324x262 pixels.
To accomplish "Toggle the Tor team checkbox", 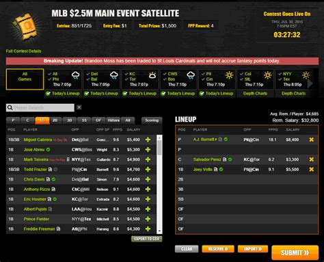I will 126,79.
